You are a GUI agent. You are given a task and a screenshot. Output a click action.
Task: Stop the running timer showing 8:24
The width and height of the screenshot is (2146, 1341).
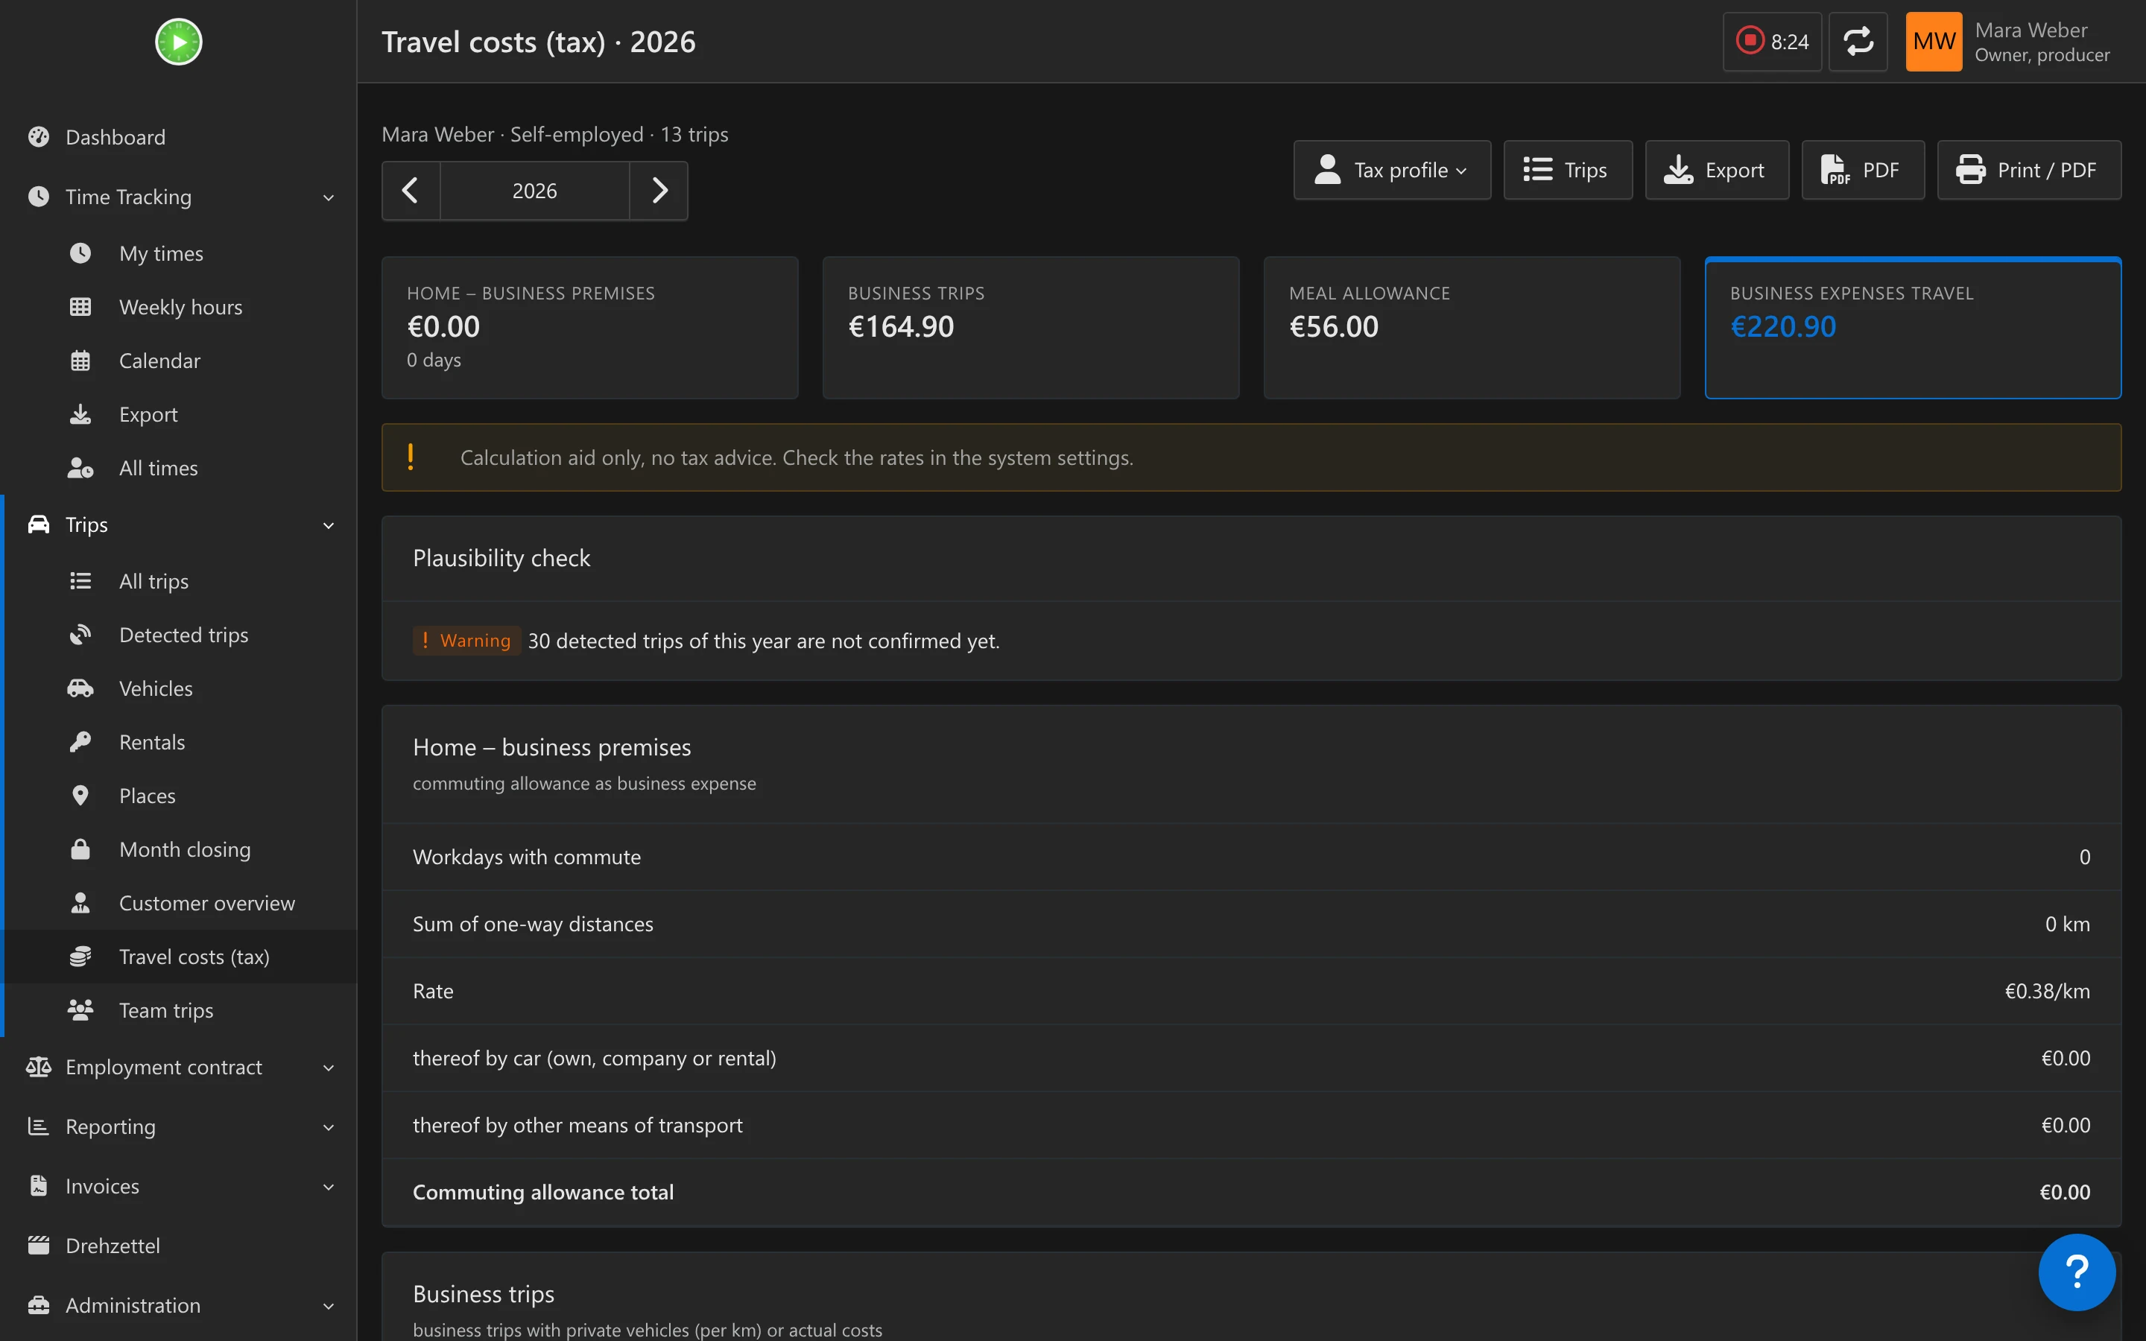pyautogui.click(x=1772, y=42)
